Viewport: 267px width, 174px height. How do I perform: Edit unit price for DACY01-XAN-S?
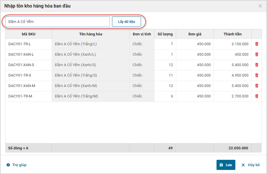click(195, 65)
